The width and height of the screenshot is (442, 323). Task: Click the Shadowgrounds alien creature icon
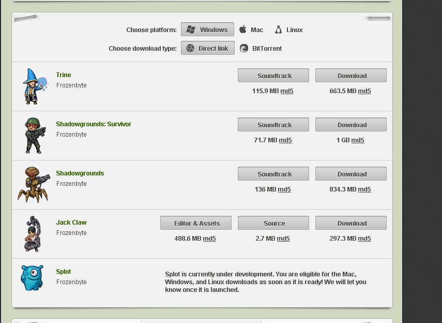[34, 185]
